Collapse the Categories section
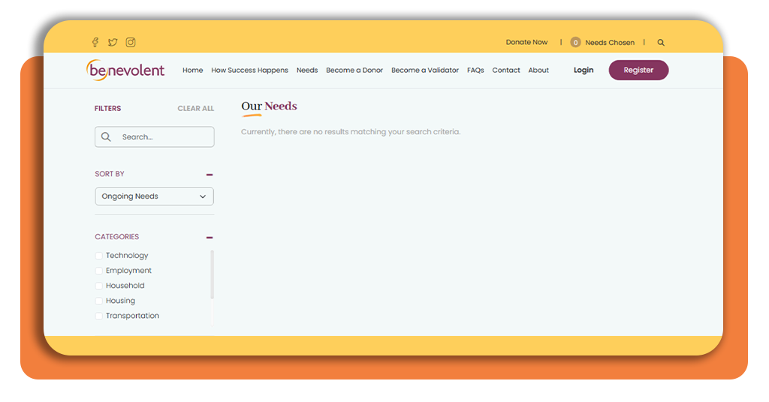The image size is (769, 402). point(210,238)
